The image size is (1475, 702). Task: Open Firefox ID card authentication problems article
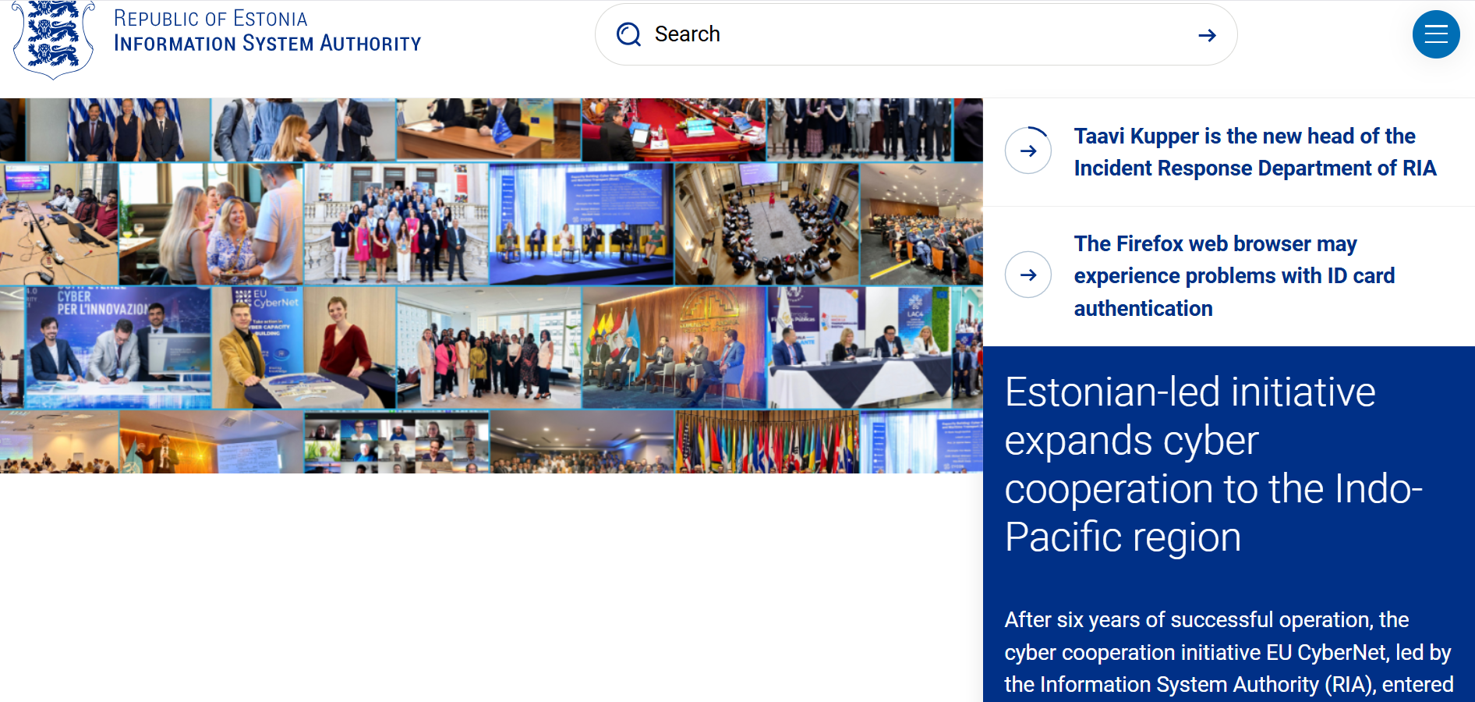[x=1233, y=275]
